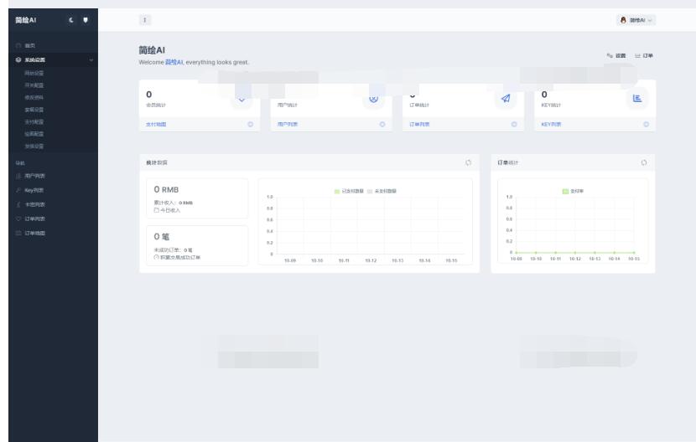
Task: Open 用户列表 in the sidebar navigation
Action: (34, 176)
